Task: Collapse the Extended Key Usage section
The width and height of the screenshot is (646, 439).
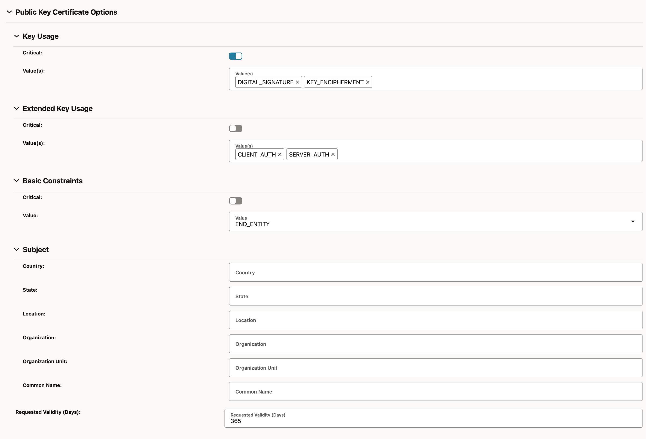Action: pyautogui.click(x=17, y=108)
